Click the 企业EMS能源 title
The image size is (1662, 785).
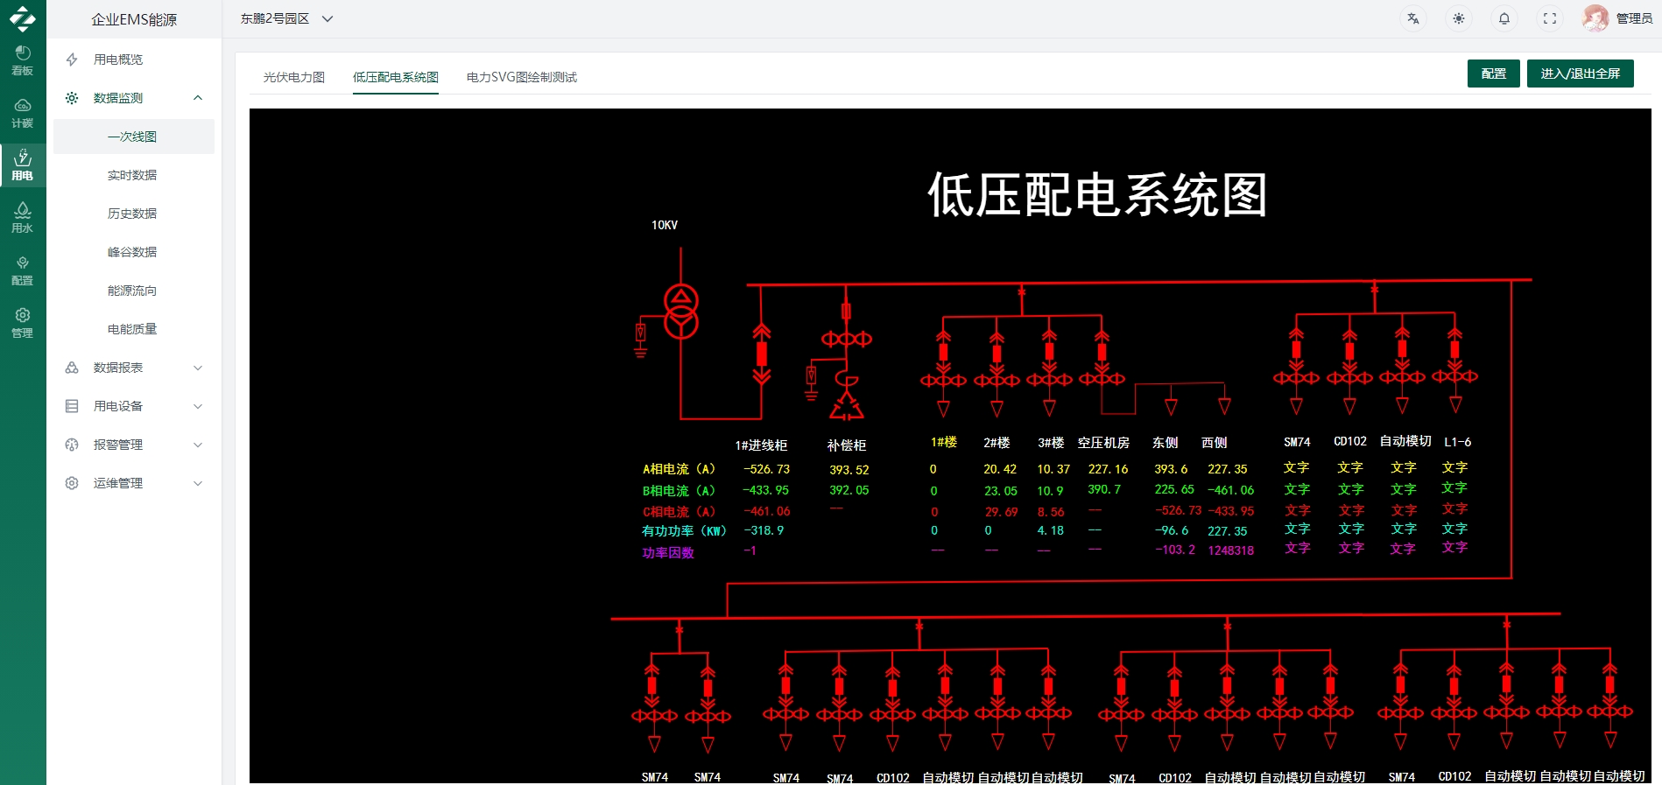click(x=134, y=19)
